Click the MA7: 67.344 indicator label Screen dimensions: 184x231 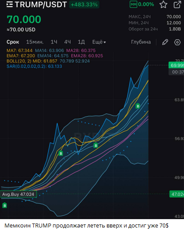20,51
